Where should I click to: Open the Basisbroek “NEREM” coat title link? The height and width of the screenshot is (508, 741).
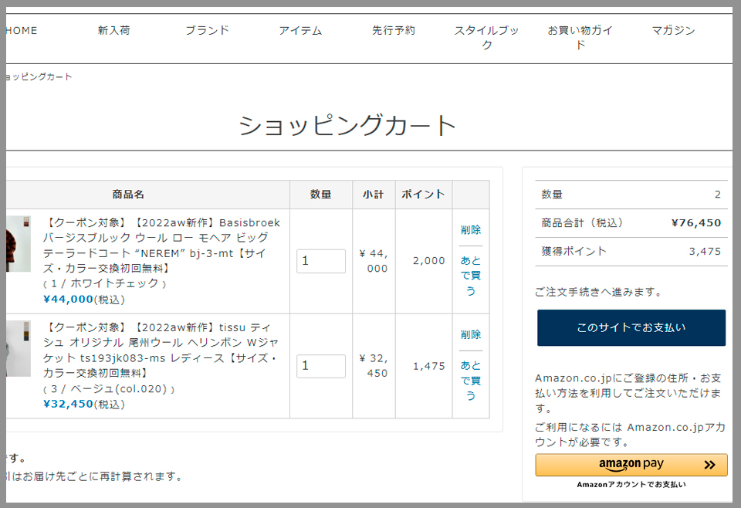tap(161, 246)
